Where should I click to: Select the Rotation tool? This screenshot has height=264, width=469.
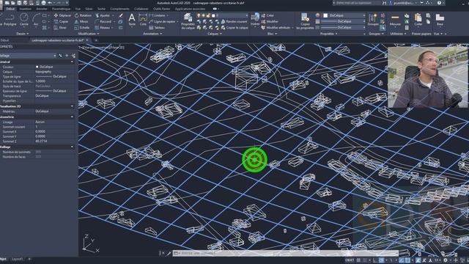(83, 15)
